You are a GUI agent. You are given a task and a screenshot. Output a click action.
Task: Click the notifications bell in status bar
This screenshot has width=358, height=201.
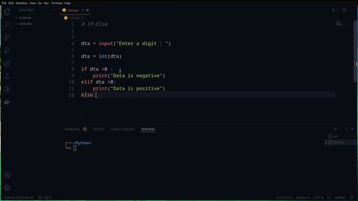coord(351,197)
